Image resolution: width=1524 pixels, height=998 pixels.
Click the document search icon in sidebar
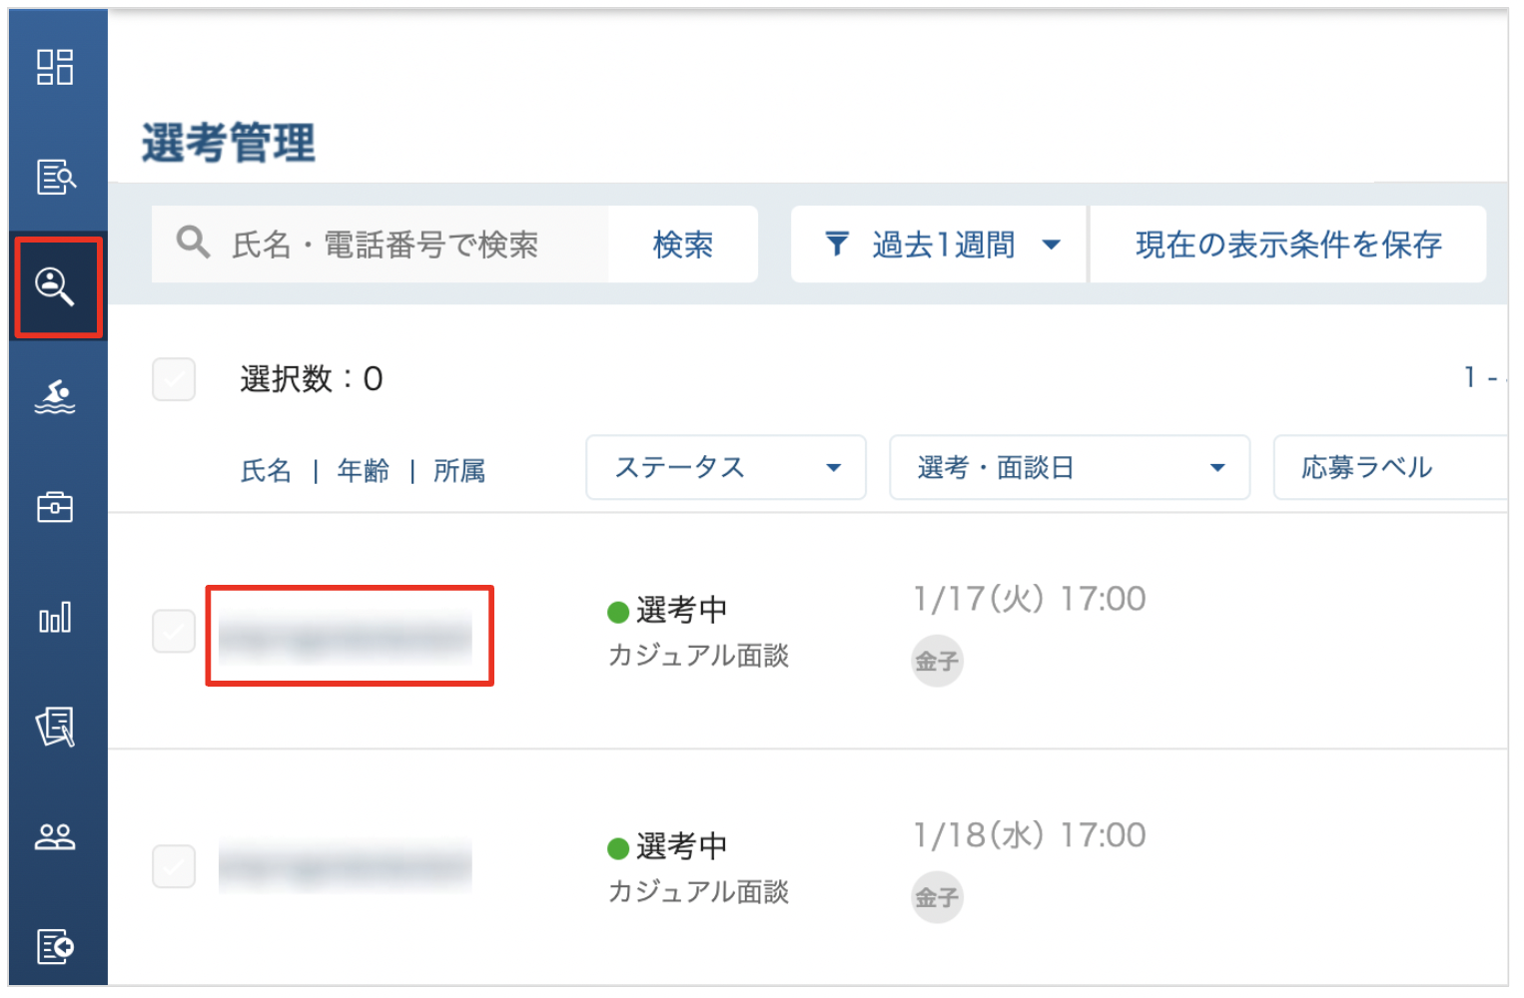(55, 177)
